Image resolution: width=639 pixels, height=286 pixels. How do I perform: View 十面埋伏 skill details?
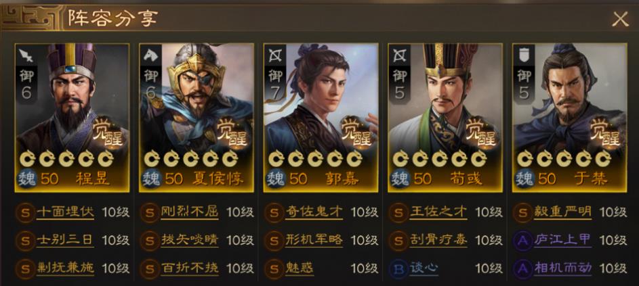click(x=65, y=212)
